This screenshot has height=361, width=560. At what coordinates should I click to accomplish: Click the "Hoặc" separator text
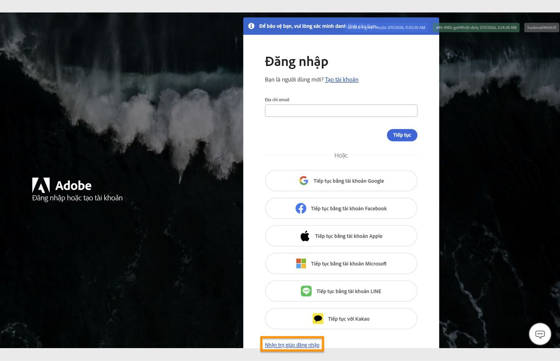(341, 155)
